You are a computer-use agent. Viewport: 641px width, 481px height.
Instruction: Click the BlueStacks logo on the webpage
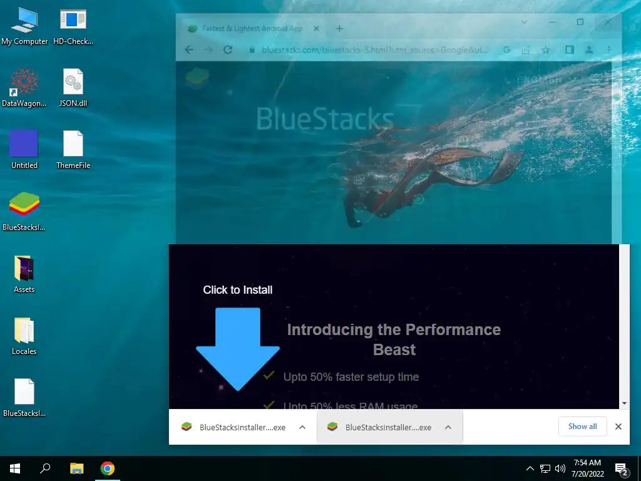(x=197, y=78)
